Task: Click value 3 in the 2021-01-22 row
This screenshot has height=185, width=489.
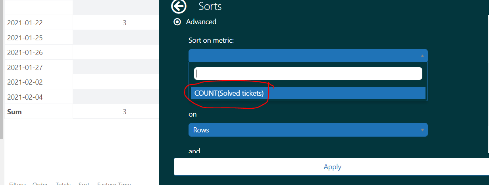Action: (x=124, y=23)
